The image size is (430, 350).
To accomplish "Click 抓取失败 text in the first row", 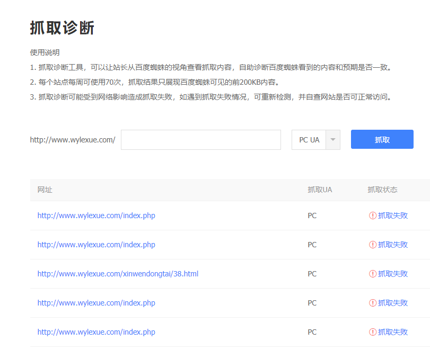I will tap(393, 216).
